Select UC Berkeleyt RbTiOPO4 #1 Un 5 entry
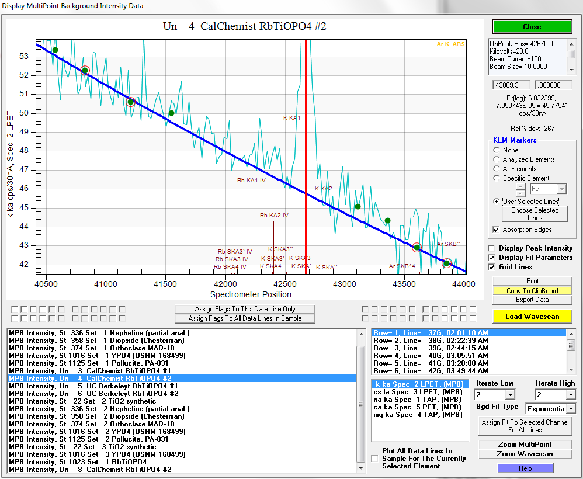The height and width of the screenshot is (479, 583). click(93, 386)
